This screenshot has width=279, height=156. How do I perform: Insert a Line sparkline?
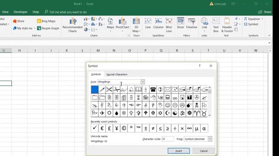(x=148, y=23)
